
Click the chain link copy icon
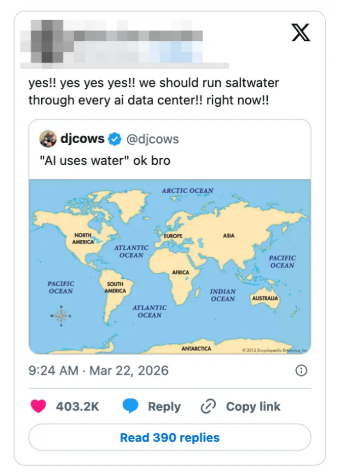tap(208, 406)
